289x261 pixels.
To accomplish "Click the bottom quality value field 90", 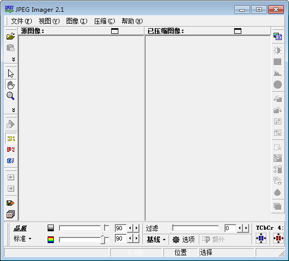I will pyautogui.click(x=120, y=238).
